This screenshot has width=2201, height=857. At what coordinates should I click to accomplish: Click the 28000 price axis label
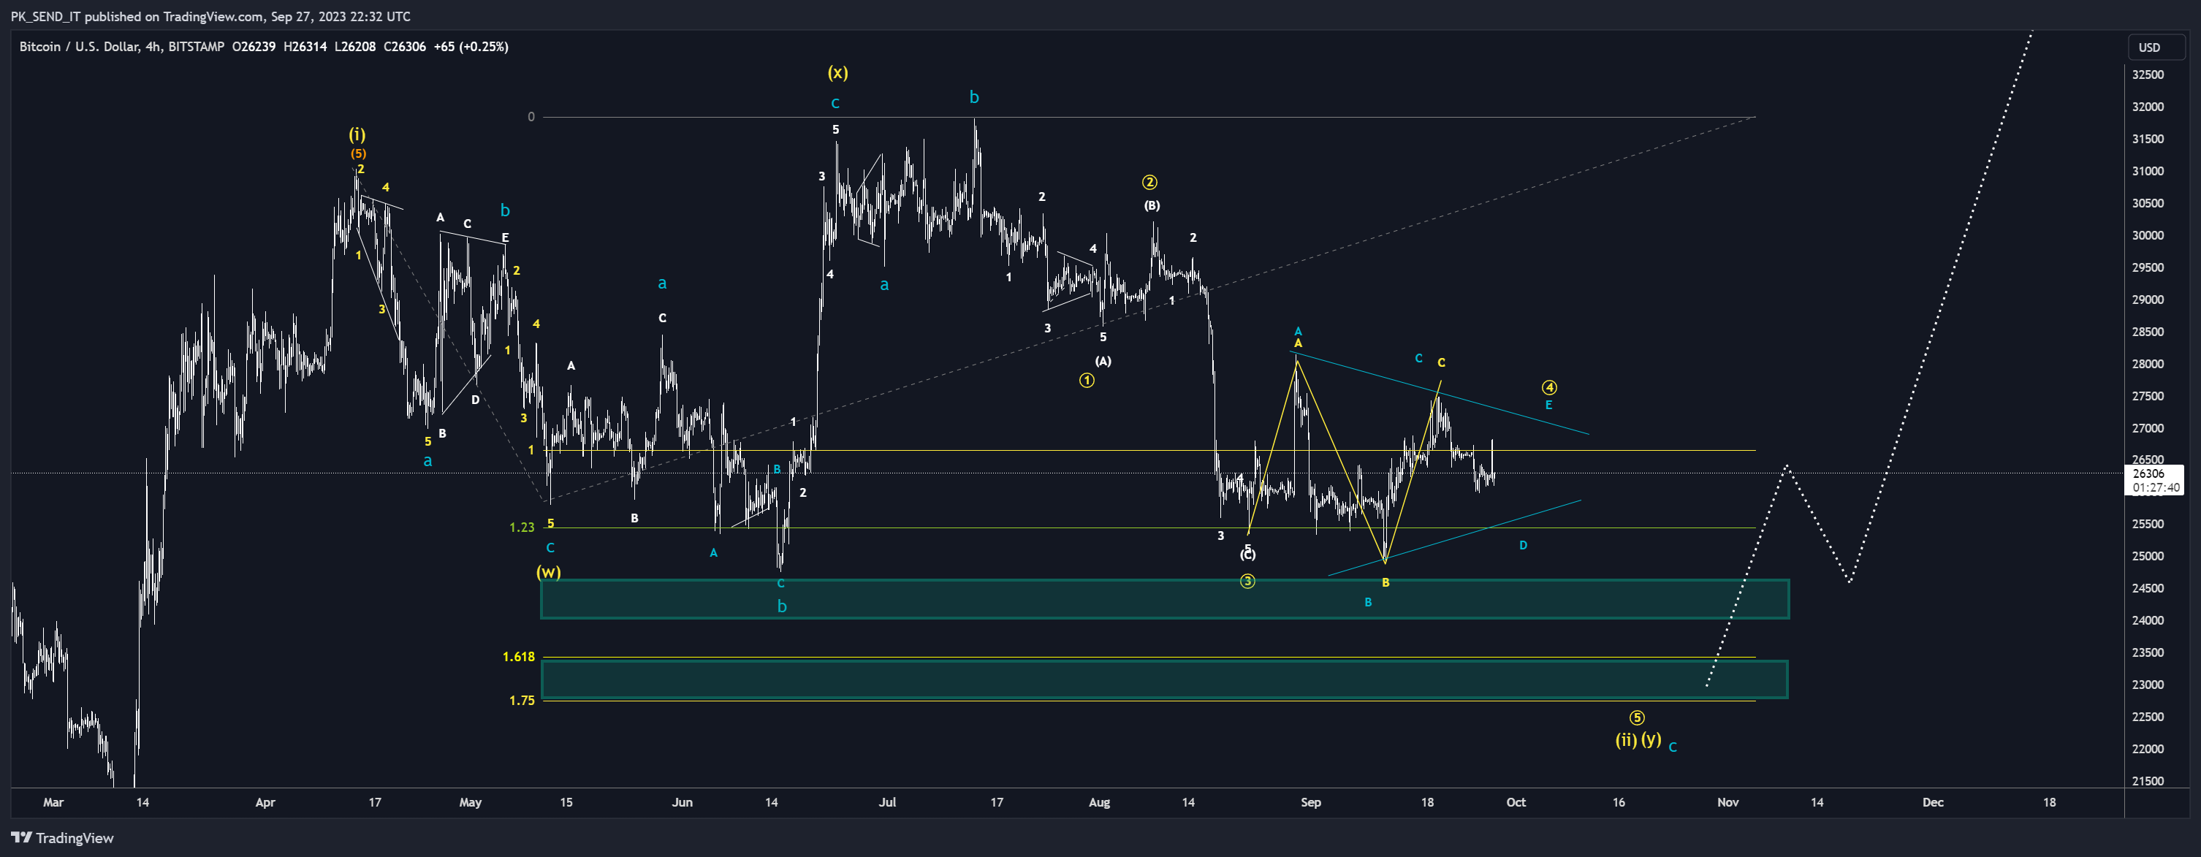pos(2148,364)
